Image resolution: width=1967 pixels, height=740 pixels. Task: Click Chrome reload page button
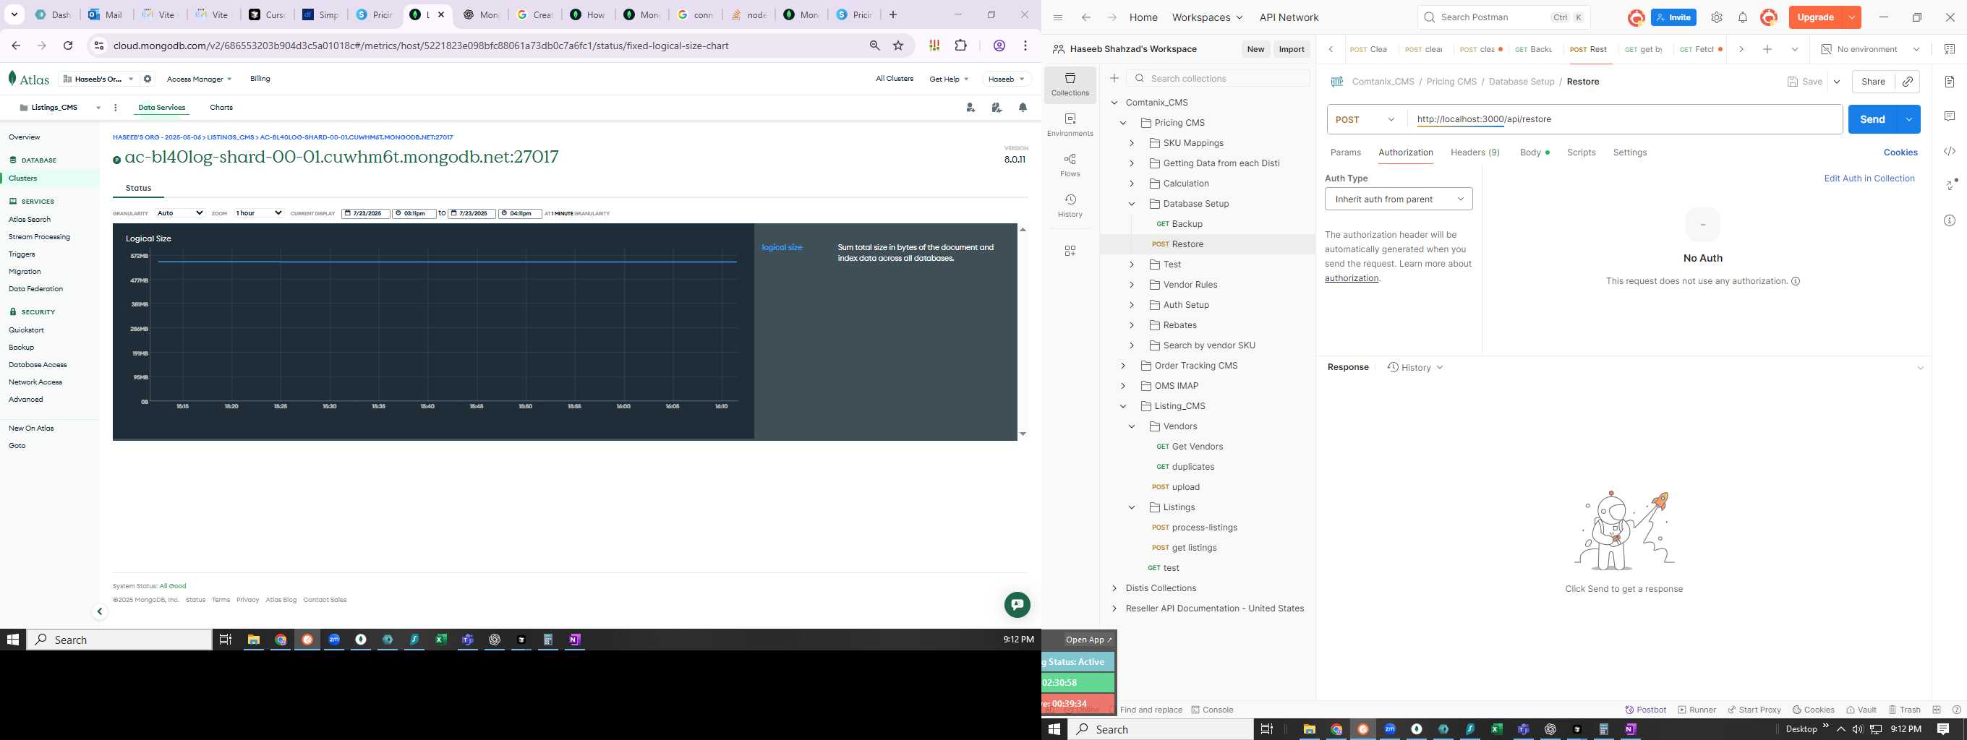point(68,46)
